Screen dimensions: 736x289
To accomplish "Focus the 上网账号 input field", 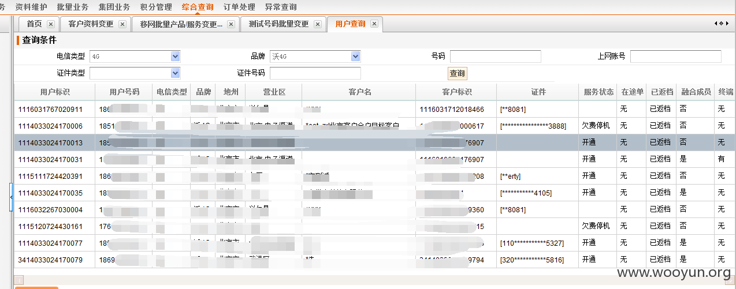I will coord(676,57).
